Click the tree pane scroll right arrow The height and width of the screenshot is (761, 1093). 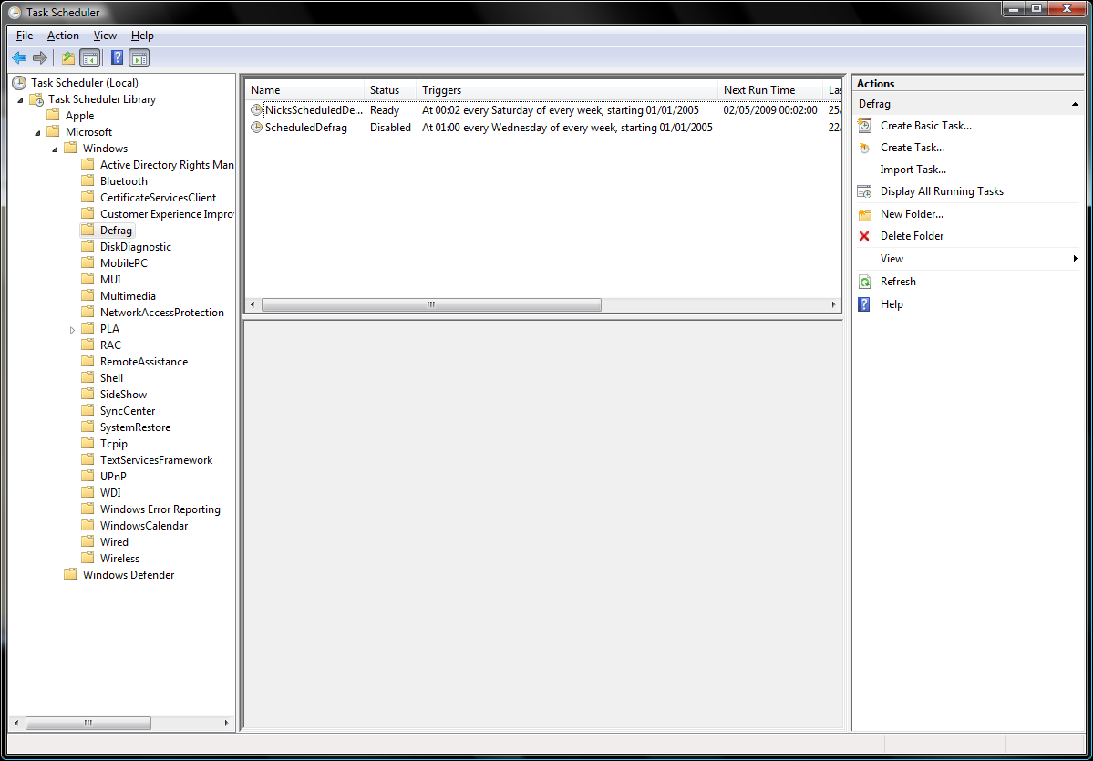click(227, 724)
